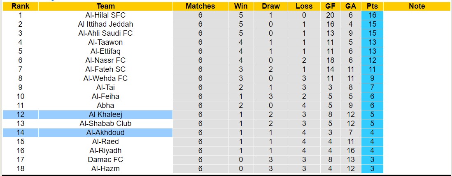Click the Rank column header

click(20, 6)
